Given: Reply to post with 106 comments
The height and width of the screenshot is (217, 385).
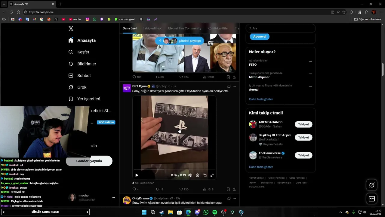Looking at the screenshot, I should click(137, 77).
